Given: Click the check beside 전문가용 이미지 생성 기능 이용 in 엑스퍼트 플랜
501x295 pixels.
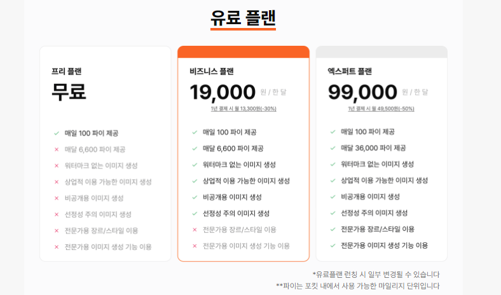Looking at the screenshot, I should [333, 245].
